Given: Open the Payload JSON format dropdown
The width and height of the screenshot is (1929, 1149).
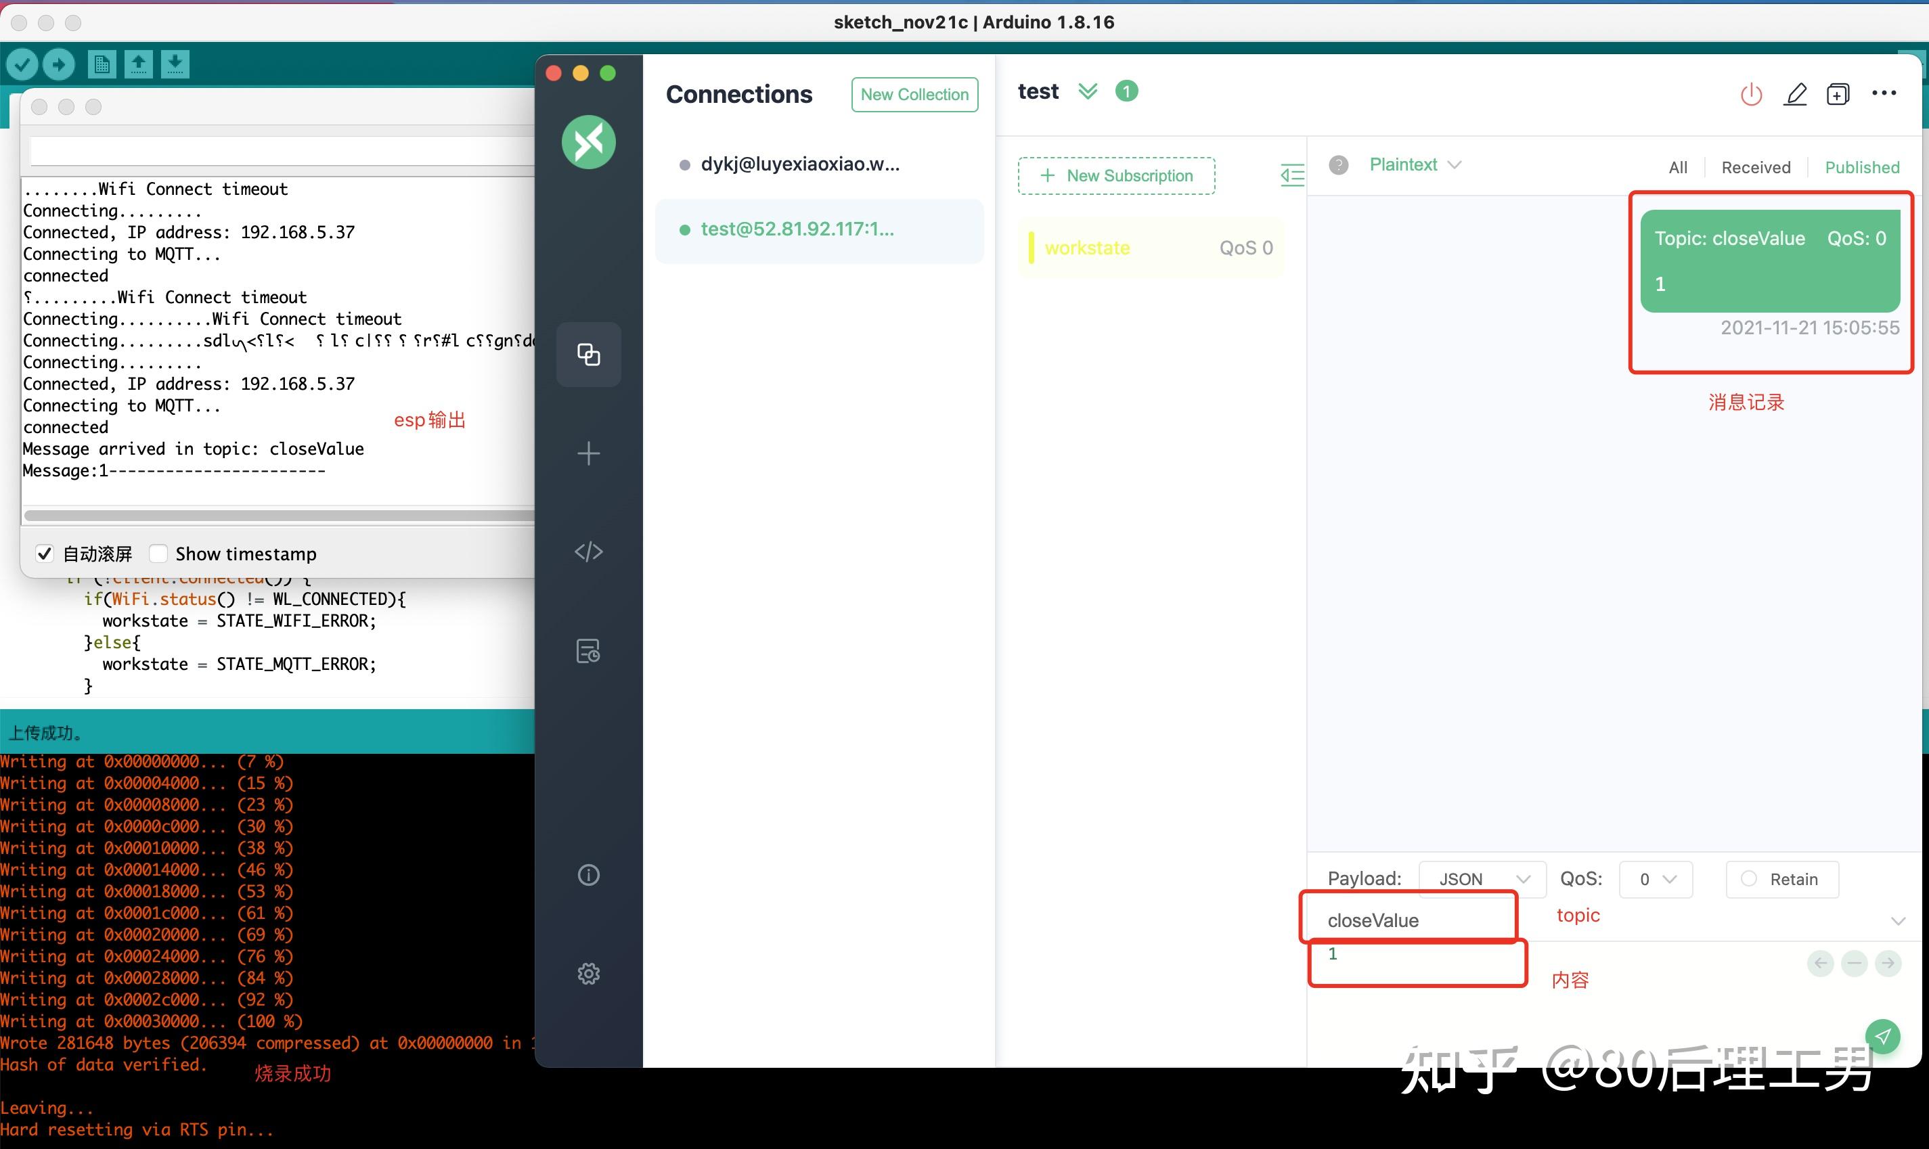Looking at the screenshot, I should (x=1482, y=879).
